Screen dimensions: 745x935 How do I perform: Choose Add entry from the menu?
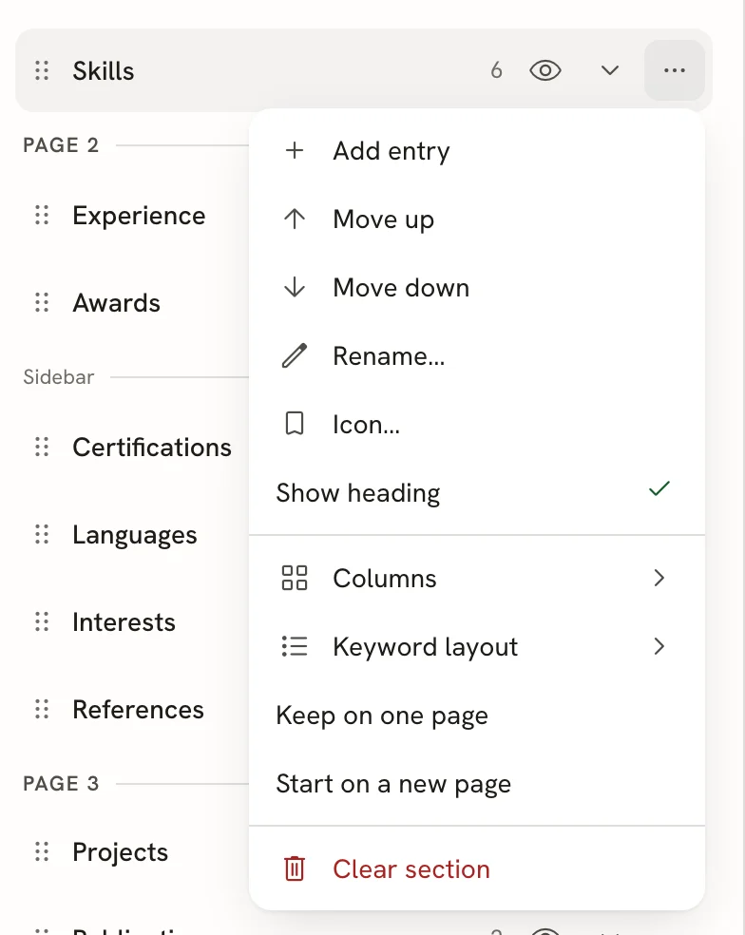point(477,151)
